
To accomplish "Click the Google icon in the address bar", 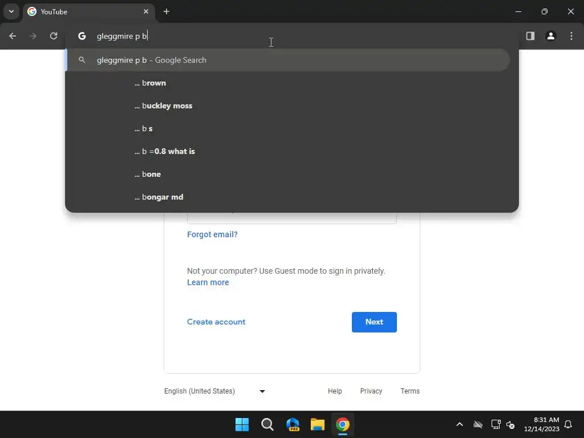I will [82, 36].
